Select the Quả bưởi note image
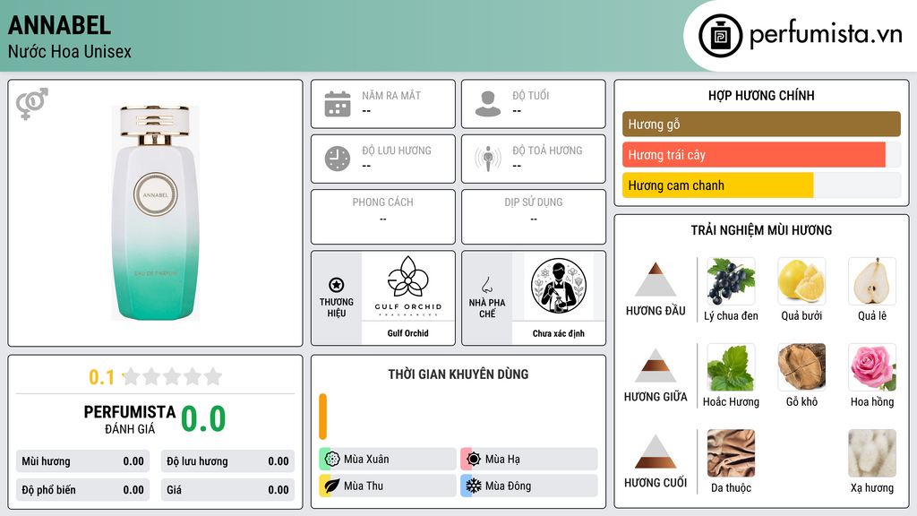Viewport: 917px width, 516px height. (801, 281)
